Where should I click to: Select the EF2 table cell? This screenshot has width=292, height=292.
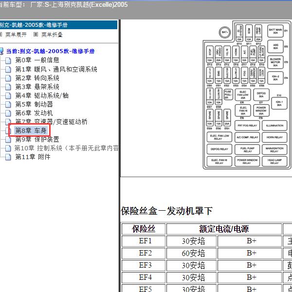[x=144, y=253]
